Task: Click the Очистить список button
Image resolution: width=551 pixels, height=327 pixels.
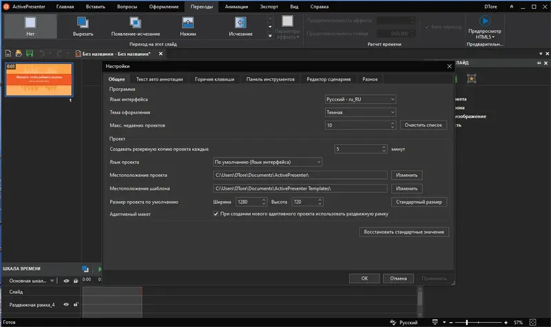Action: tap(423, 125)
